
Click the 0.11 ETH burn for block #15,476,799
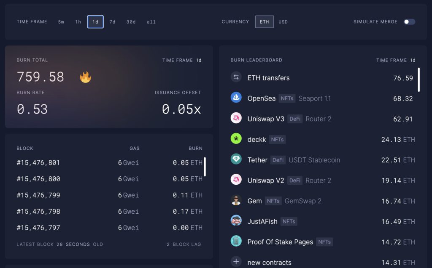[x=188, y=195]
